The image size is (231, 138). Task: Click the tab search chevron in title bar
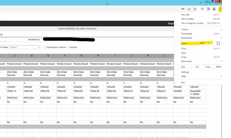(201, 2)
